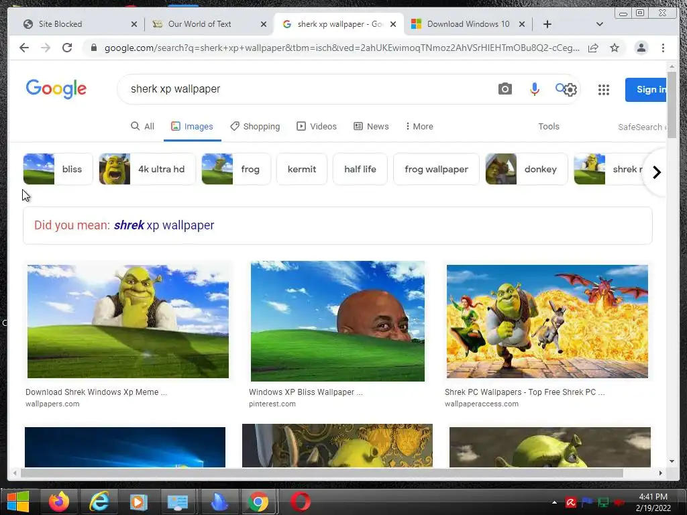Filter results by the frog chip
The image size is (687, 515).
click(236, 169)
